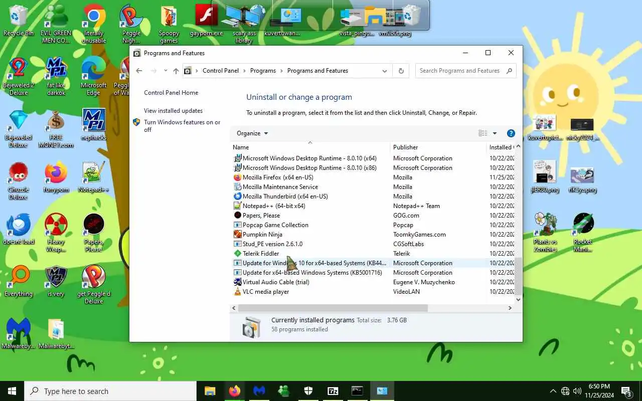Select the Plants vs Zombies desktop icon
The height and width of the screenshot is (401, 642).
tap(545, 232)
